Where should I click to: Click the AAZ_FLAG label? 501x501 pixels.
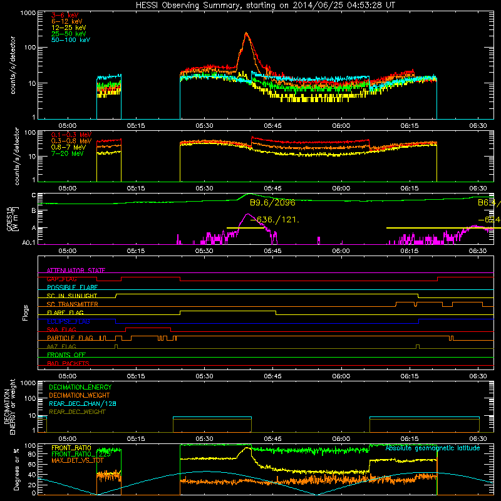pyautogui.click(x=61, y=346)
